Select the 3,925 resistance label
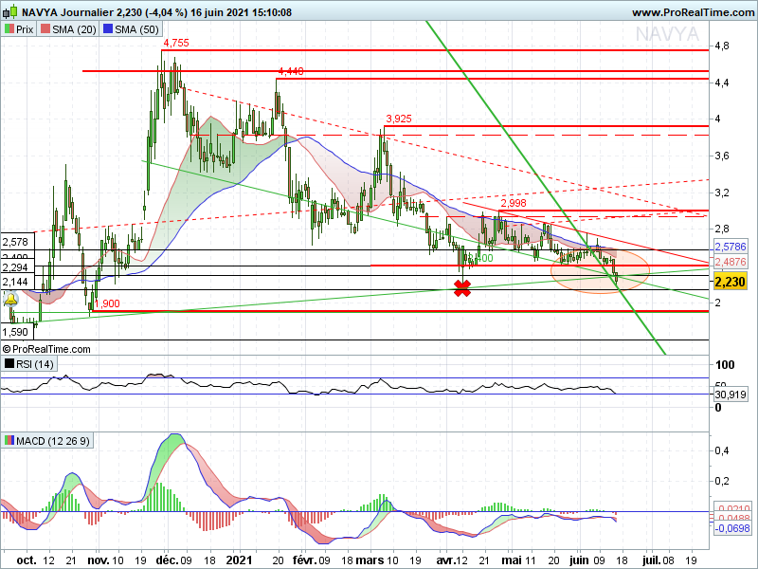Image resolution: width=758 pixels, height=569 pixels. click(399, 119)
